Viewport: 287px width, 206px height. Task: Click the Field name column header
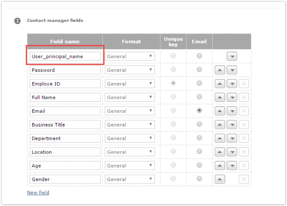pyautogui.click(x=65, y=42)
